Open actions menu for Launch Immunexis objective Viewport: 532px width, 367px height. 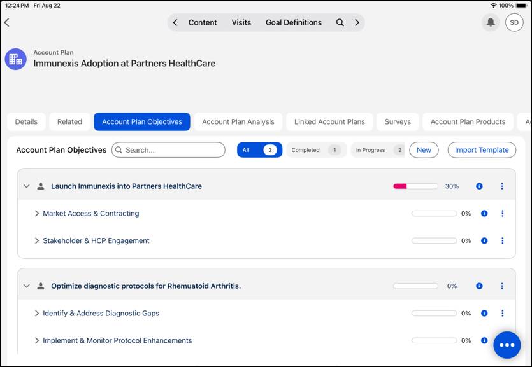502,186
